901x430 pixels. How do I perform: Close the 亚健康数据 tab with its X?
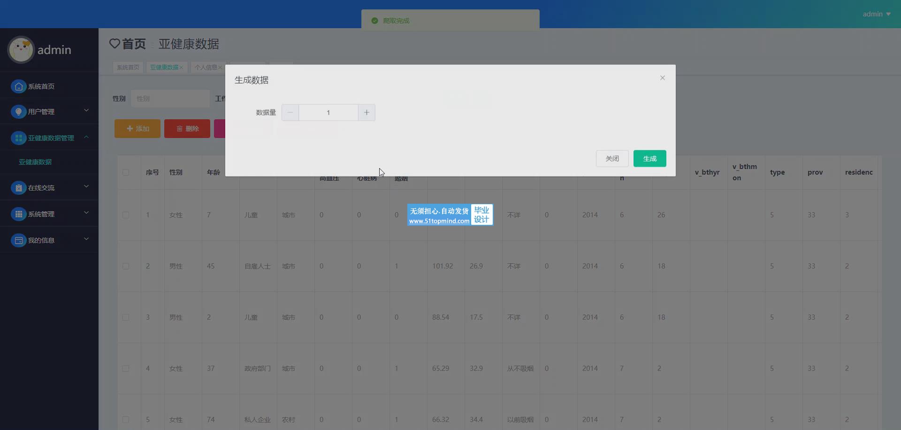click(181, 68)
